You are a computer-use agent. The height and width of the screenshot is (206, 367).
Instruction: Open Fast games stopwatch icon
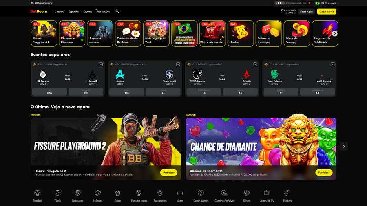click(160, 193)
